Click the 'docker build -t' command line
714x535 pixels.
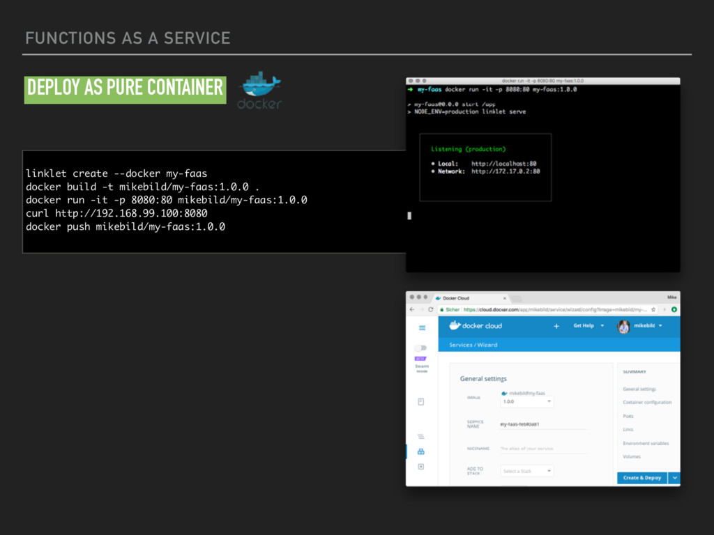point(142,187)
